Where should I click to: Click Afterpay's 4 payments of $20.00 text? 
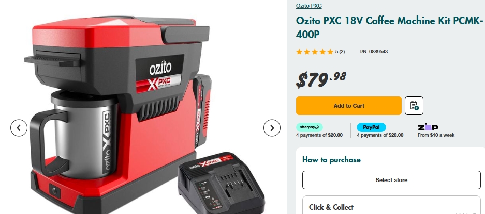319,135
